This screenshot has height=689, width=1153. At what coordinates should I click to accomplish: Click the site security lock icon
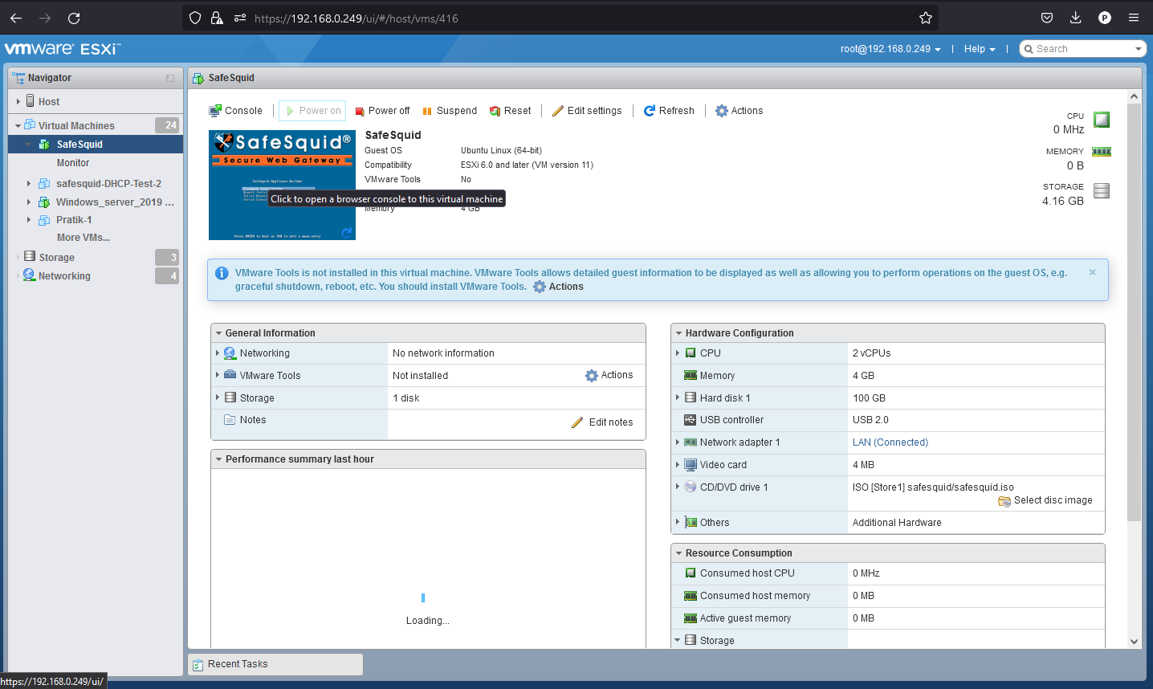[x=217, y=18]
